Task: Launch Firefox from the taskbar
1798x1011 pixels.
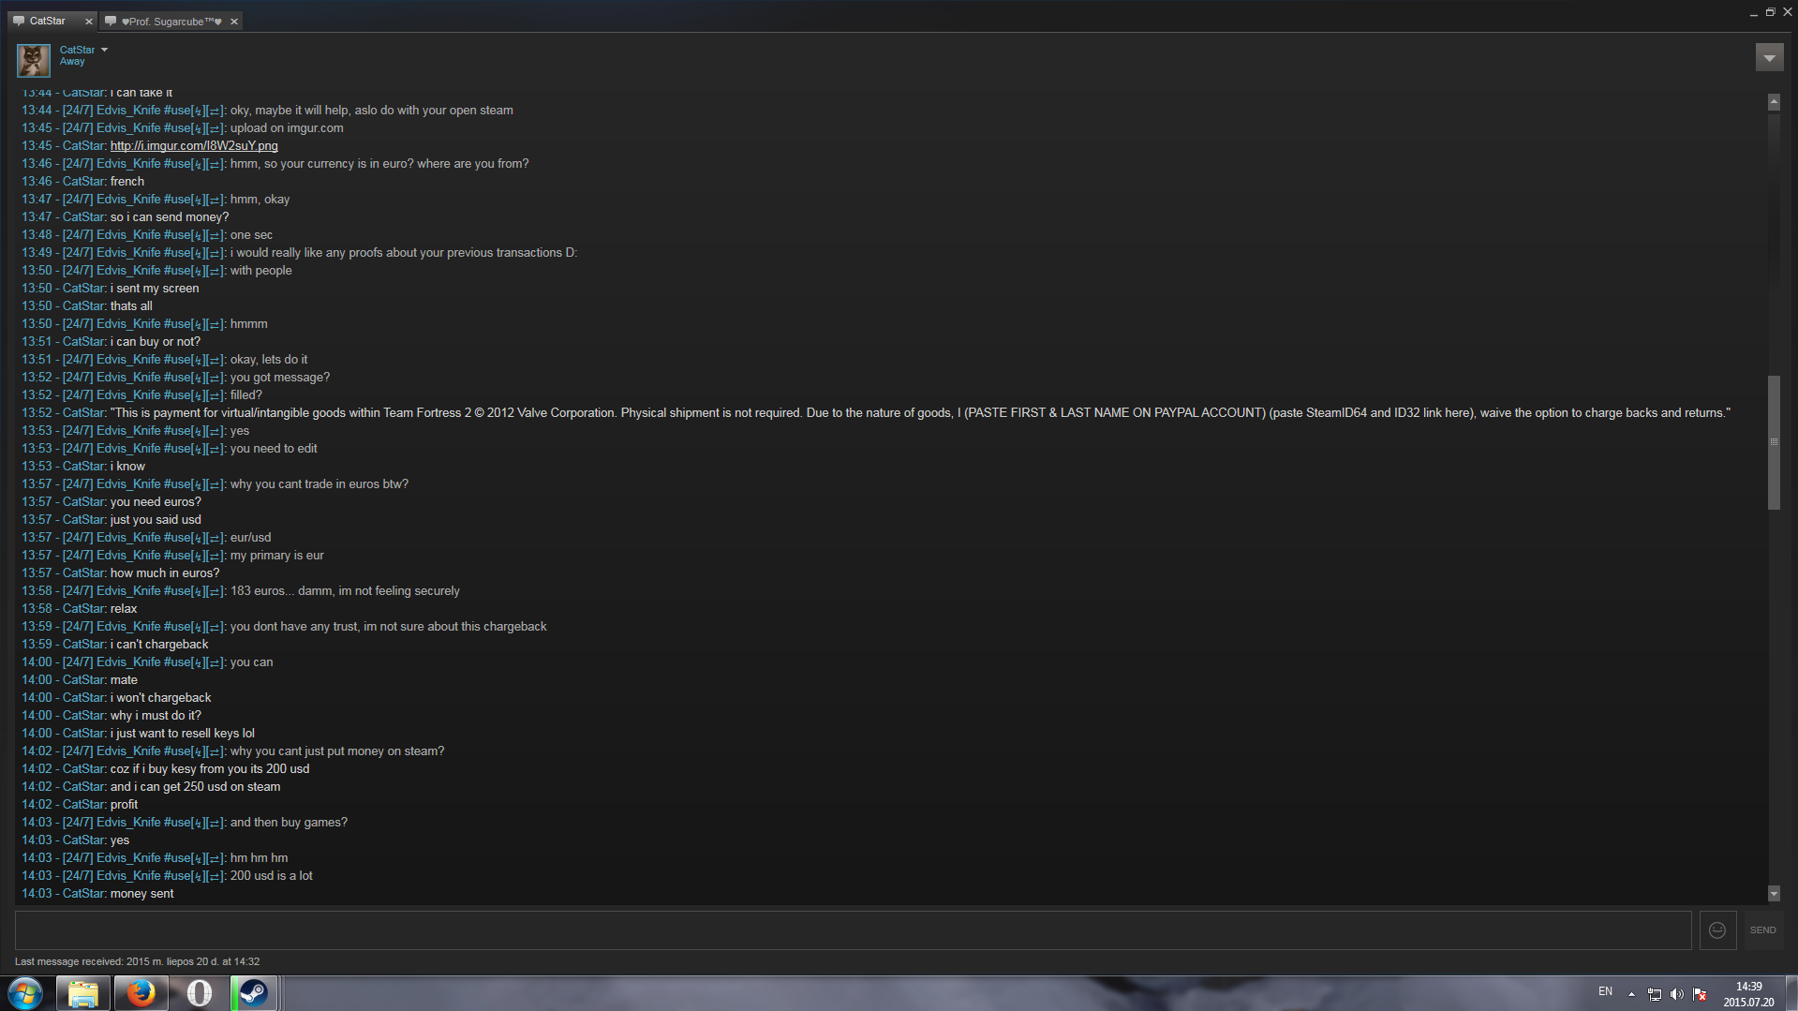Action: pyautogui.click(x=141, y=992)
